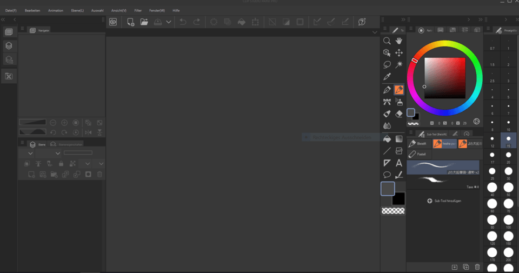Image resolution: width=519 pixels, height=273 pixels.
Task: Select the Bleistift sub-tool group
Action: coord(420,144)
